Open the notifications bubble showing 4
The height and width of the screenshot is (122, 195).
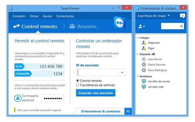183,16
